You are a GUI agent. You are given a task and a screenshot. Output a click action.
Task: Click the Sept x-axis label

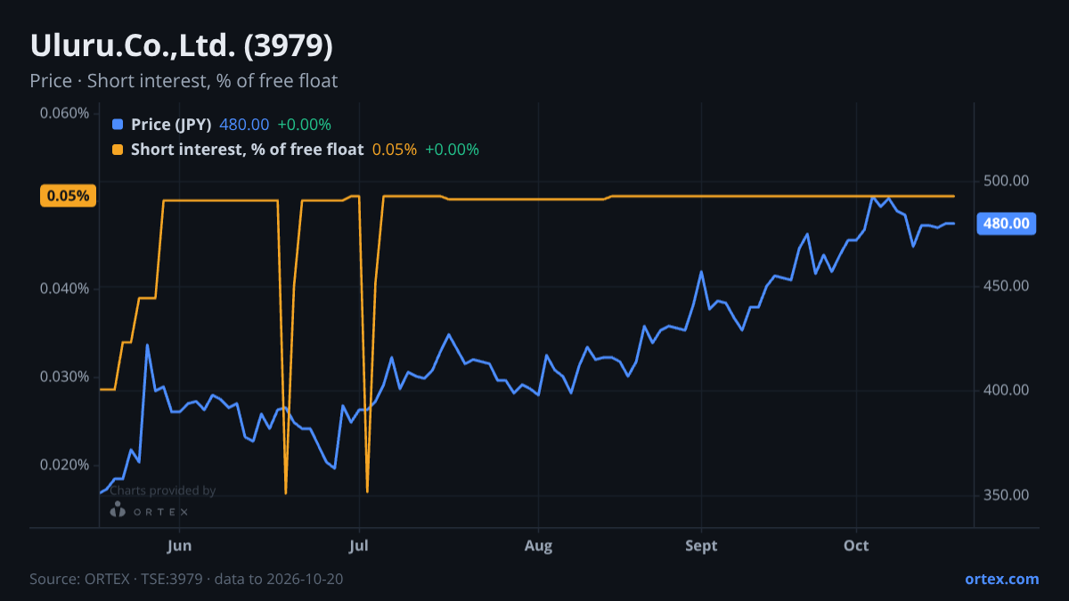pyautogui.click(x=702, y=546)
